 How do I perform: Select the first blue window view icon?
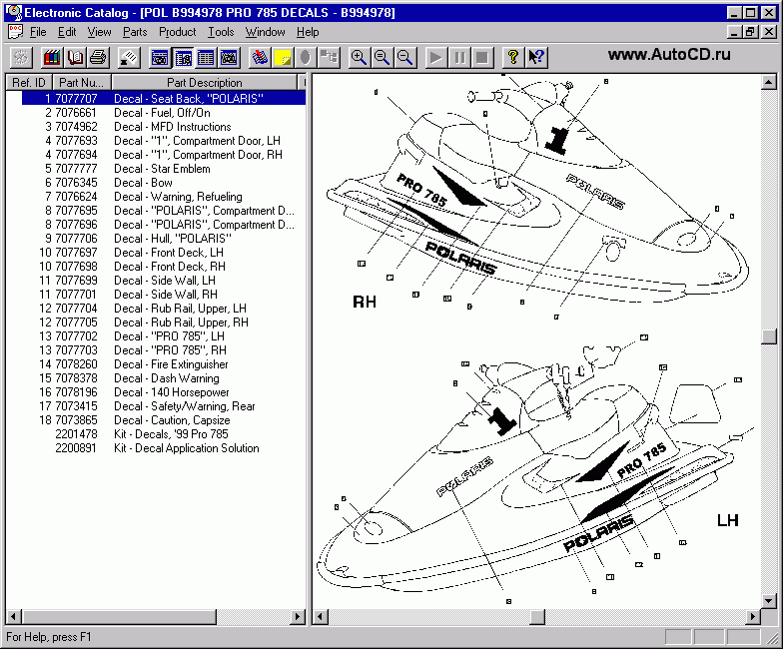160,58
